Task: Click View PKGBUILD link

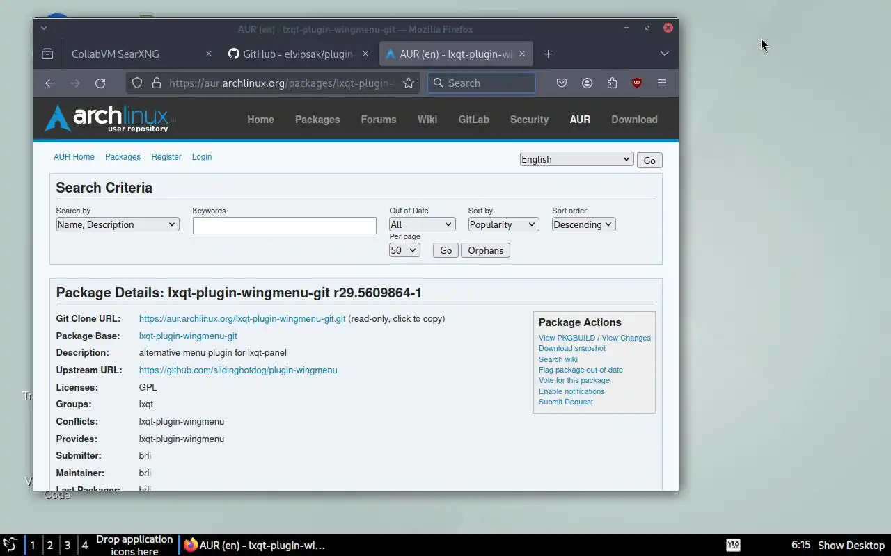Action: 567,338
